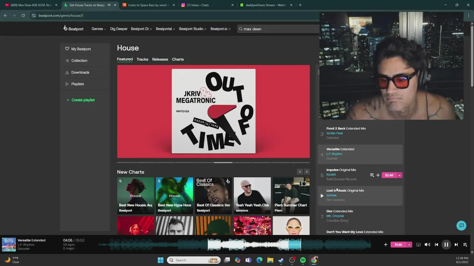474x266 pixels.
Task: Open Microsoft Edge from taskbar
Action: [260, 260]
